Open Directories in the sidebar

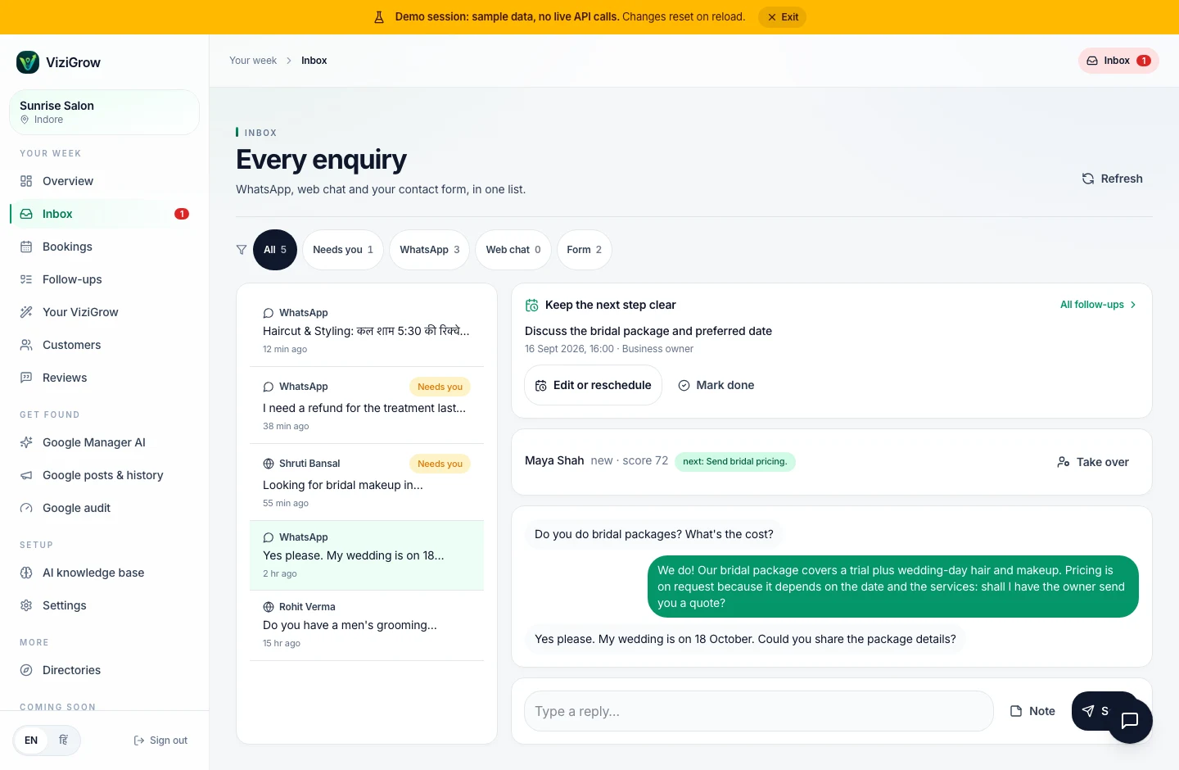(104, 670)
